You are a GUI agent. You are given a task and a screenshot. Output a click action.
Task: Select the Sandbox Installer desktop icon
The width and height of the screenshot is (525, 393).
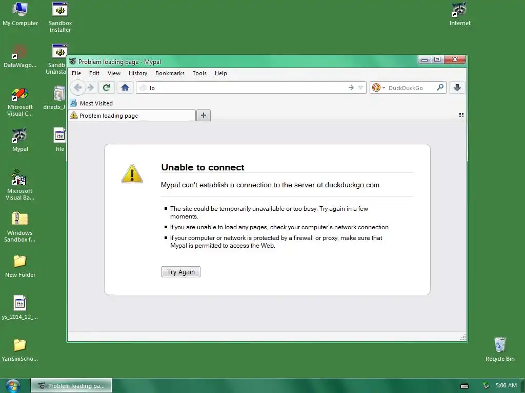60,17
